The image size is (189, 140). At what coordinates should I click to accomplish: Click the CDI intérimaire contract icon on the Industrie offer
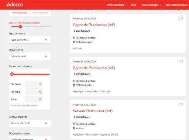click(74, 42)
